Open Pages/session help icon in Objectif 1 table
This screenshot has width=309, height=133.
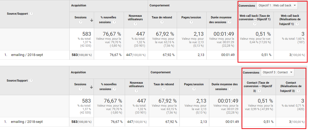point(191,22)
